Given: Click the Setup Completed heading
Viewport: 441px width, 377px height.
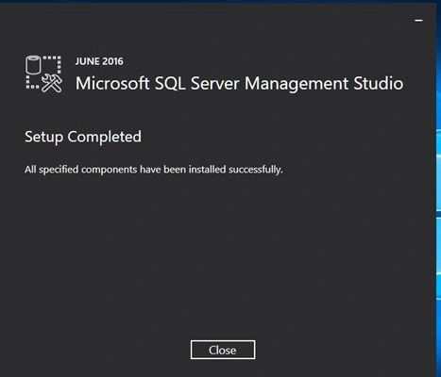Looking at the screenshot, I should [x=83, y=137].
